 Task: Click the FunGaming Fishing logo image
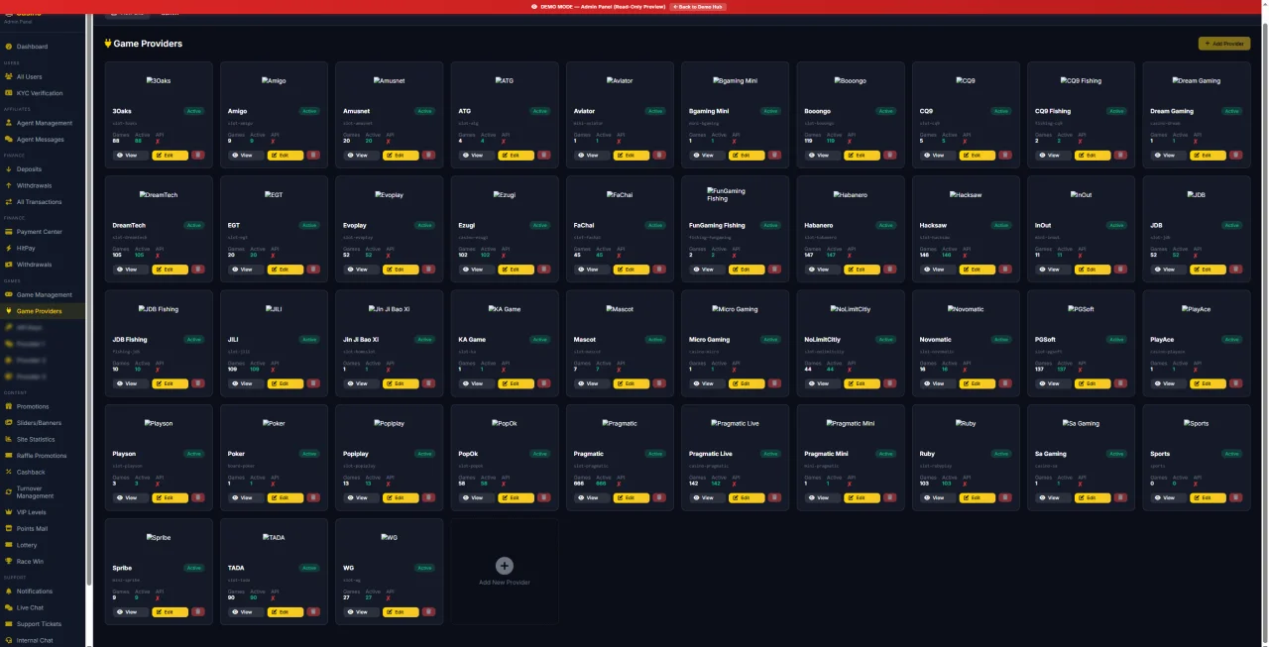coord(726,194)
